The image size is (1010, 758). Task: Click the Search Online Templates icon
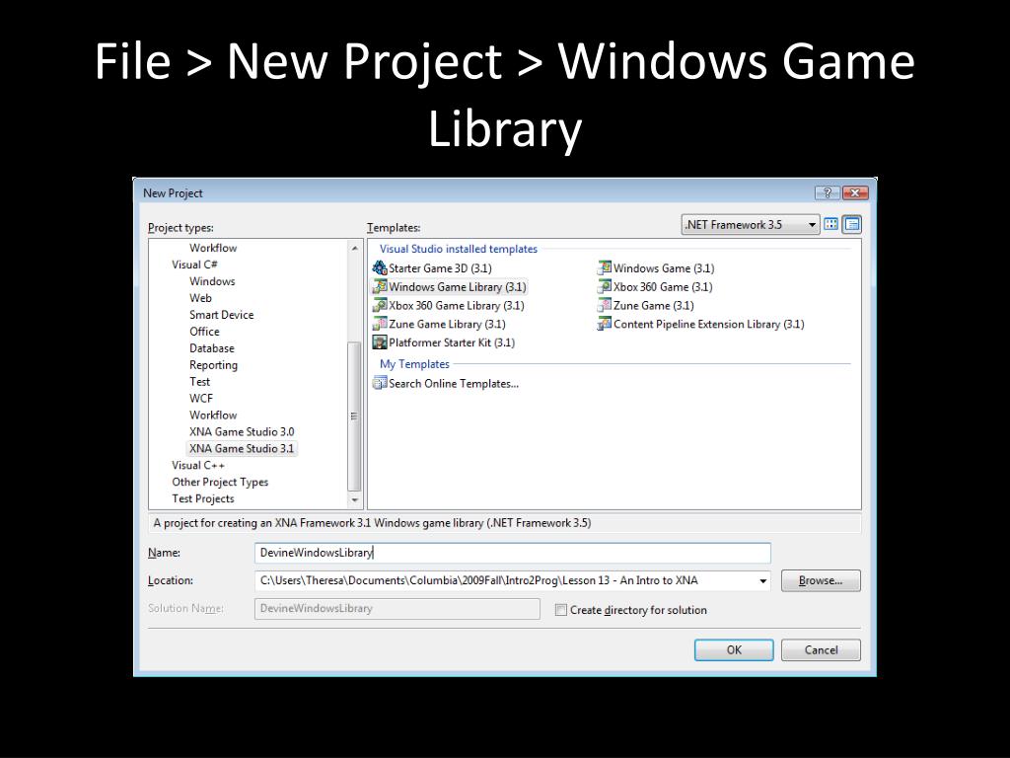click(x=380, y=384)
